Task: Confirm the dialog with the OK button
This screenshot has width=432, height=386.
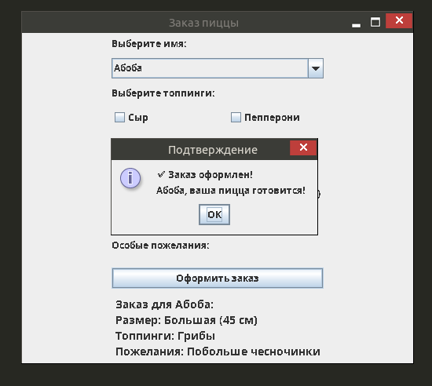Action: click(x=214, y=215)
